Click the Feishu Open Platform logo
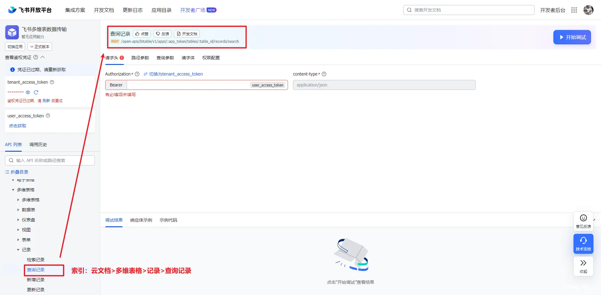601x295 pixels. [x=30, y=10]
